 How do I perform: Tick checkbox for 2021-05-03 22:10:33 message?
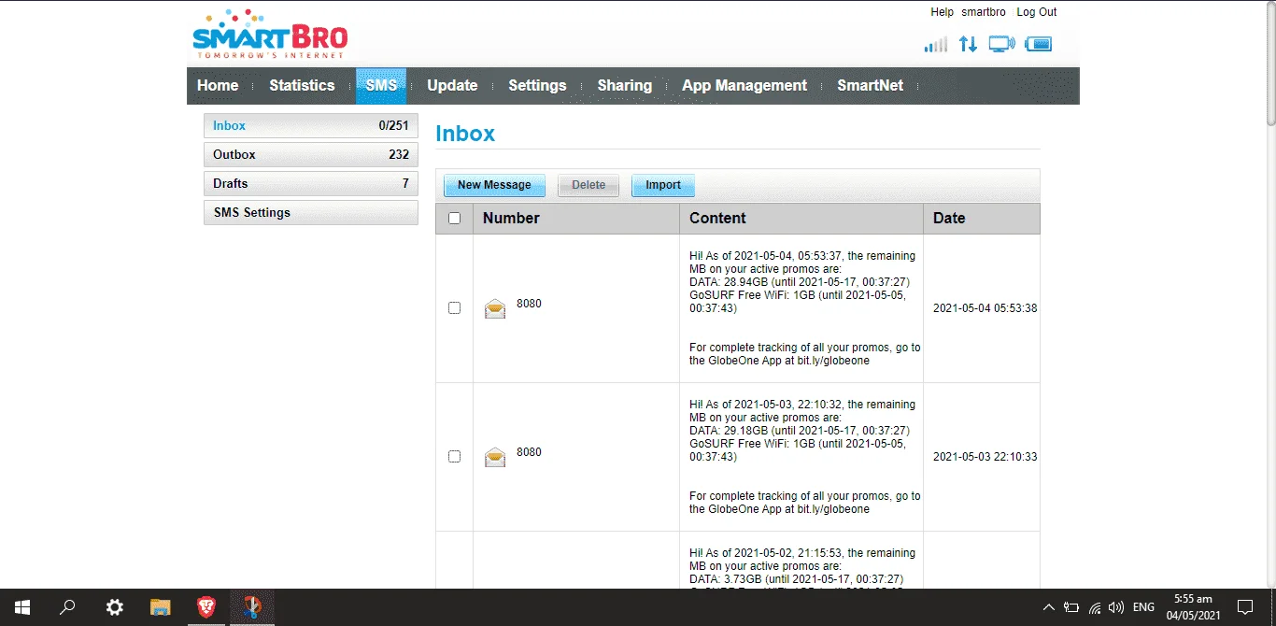455,456
